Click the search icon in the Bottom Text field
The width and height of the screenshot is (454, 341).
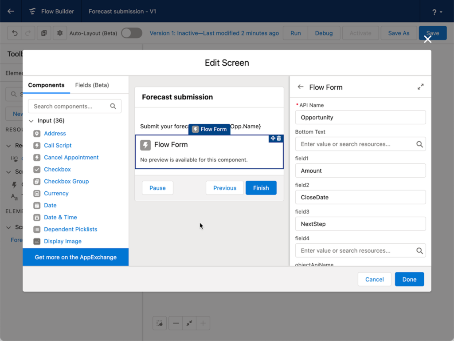click(419, 144)
